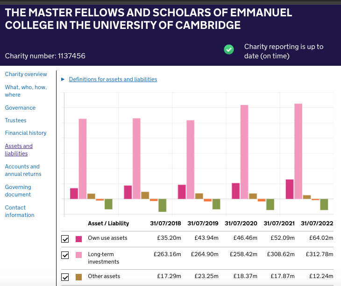This screenshot has height=286, width=341.
Task: Navigate to Governance in sidebar
Action: 20,108
